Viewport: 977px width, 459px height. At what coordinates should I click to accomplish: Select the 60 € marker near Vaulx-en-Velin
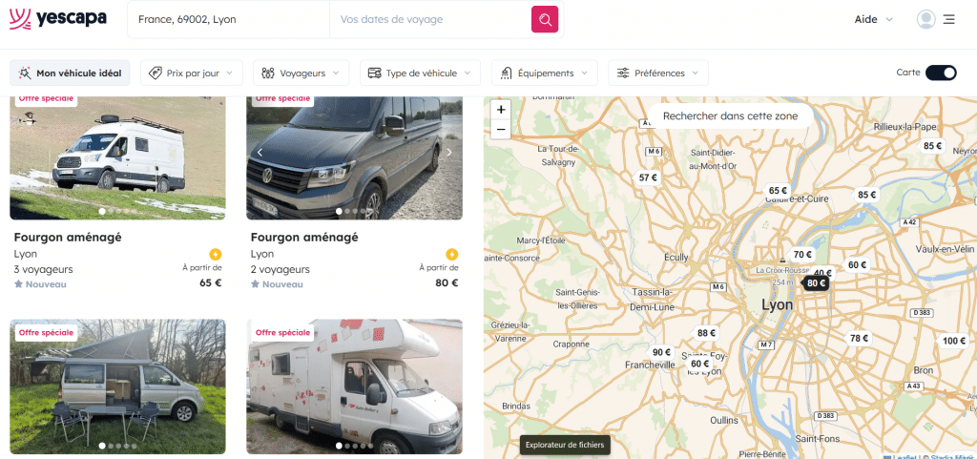858,264
